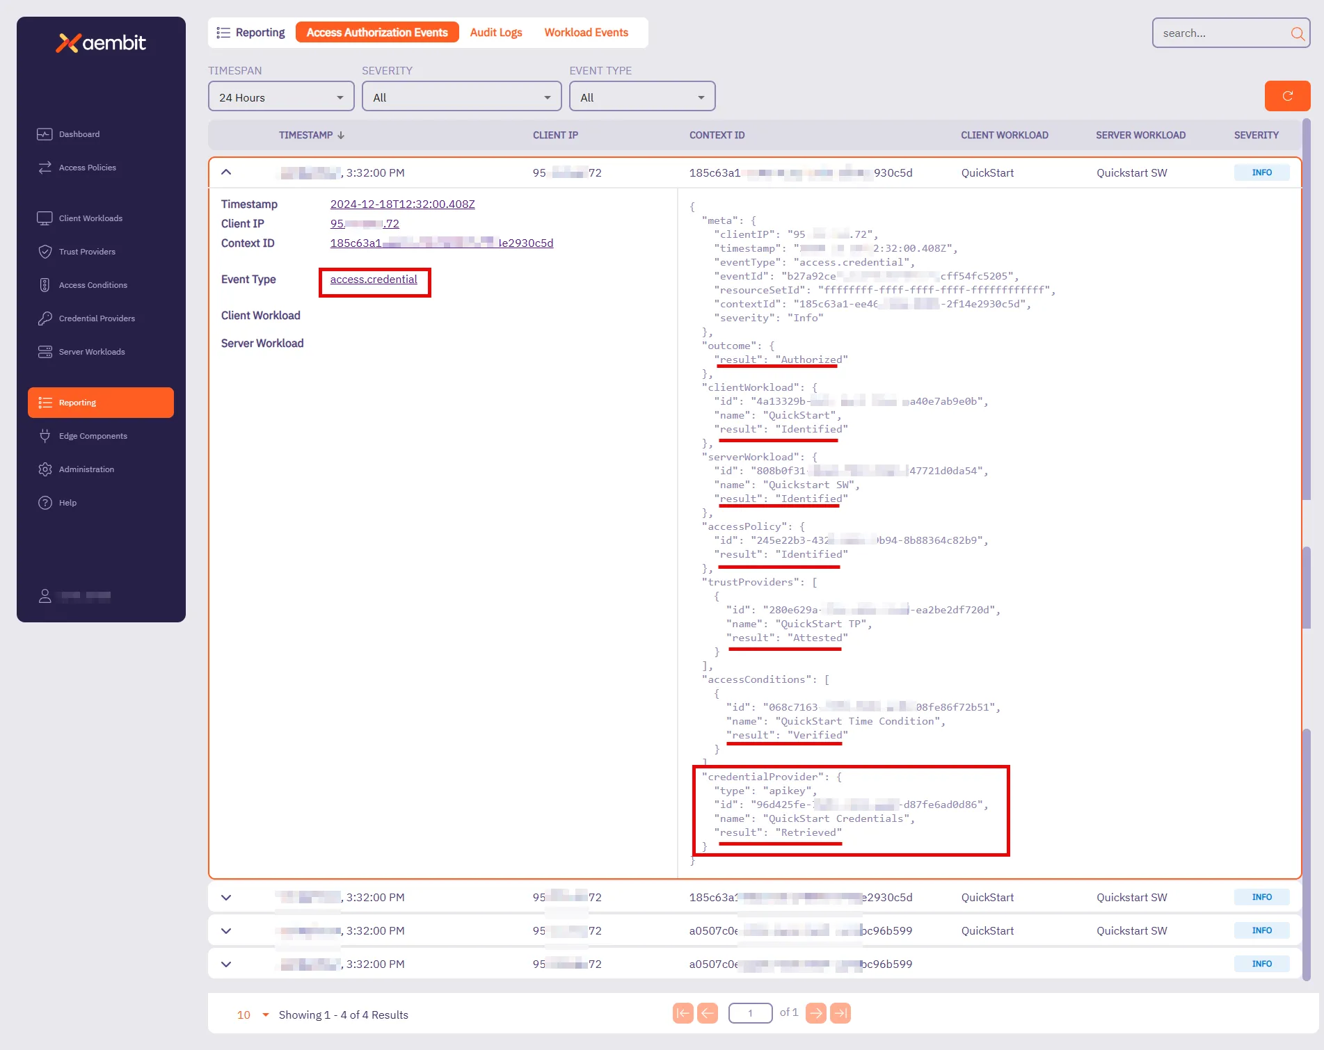
Task: Click the Dashboard sidebar icon
Action: coord(45,134)
